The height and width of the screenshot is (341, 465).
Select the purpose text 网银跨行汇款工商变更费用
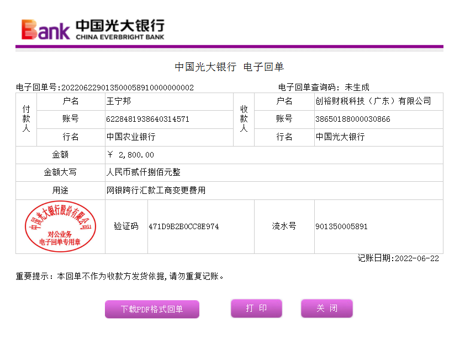coord(156,190)
